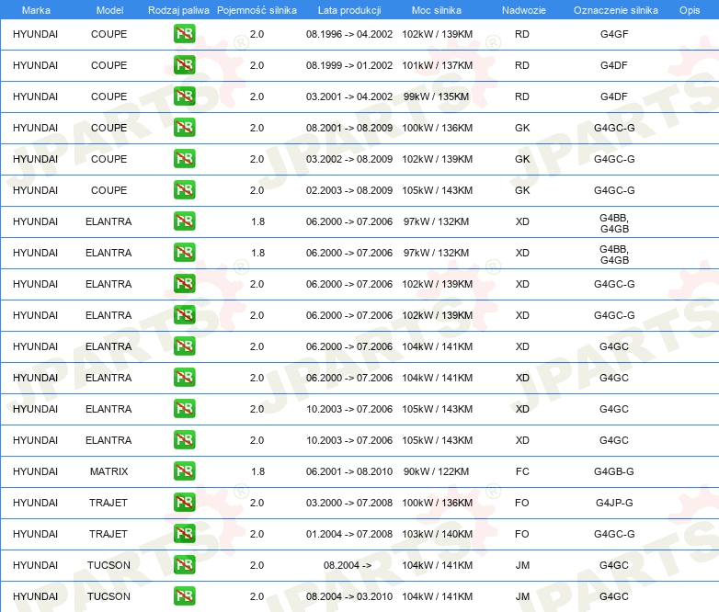Select the date range '08.2001 -> 08.2009'

pyautogui.click(x=349, y=128)
